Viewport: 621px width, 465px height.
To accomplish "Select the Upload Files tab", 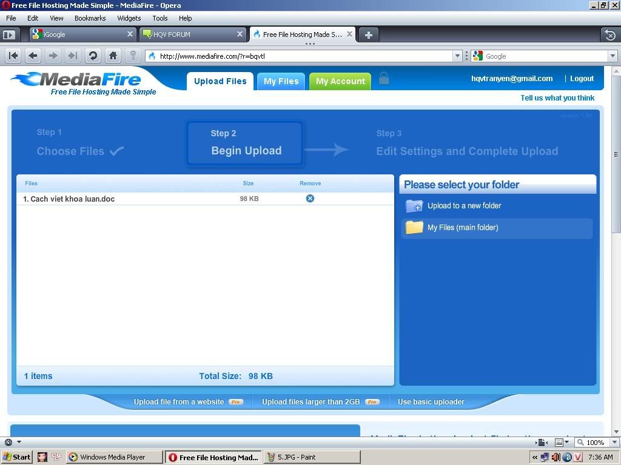I will point(220,81).
